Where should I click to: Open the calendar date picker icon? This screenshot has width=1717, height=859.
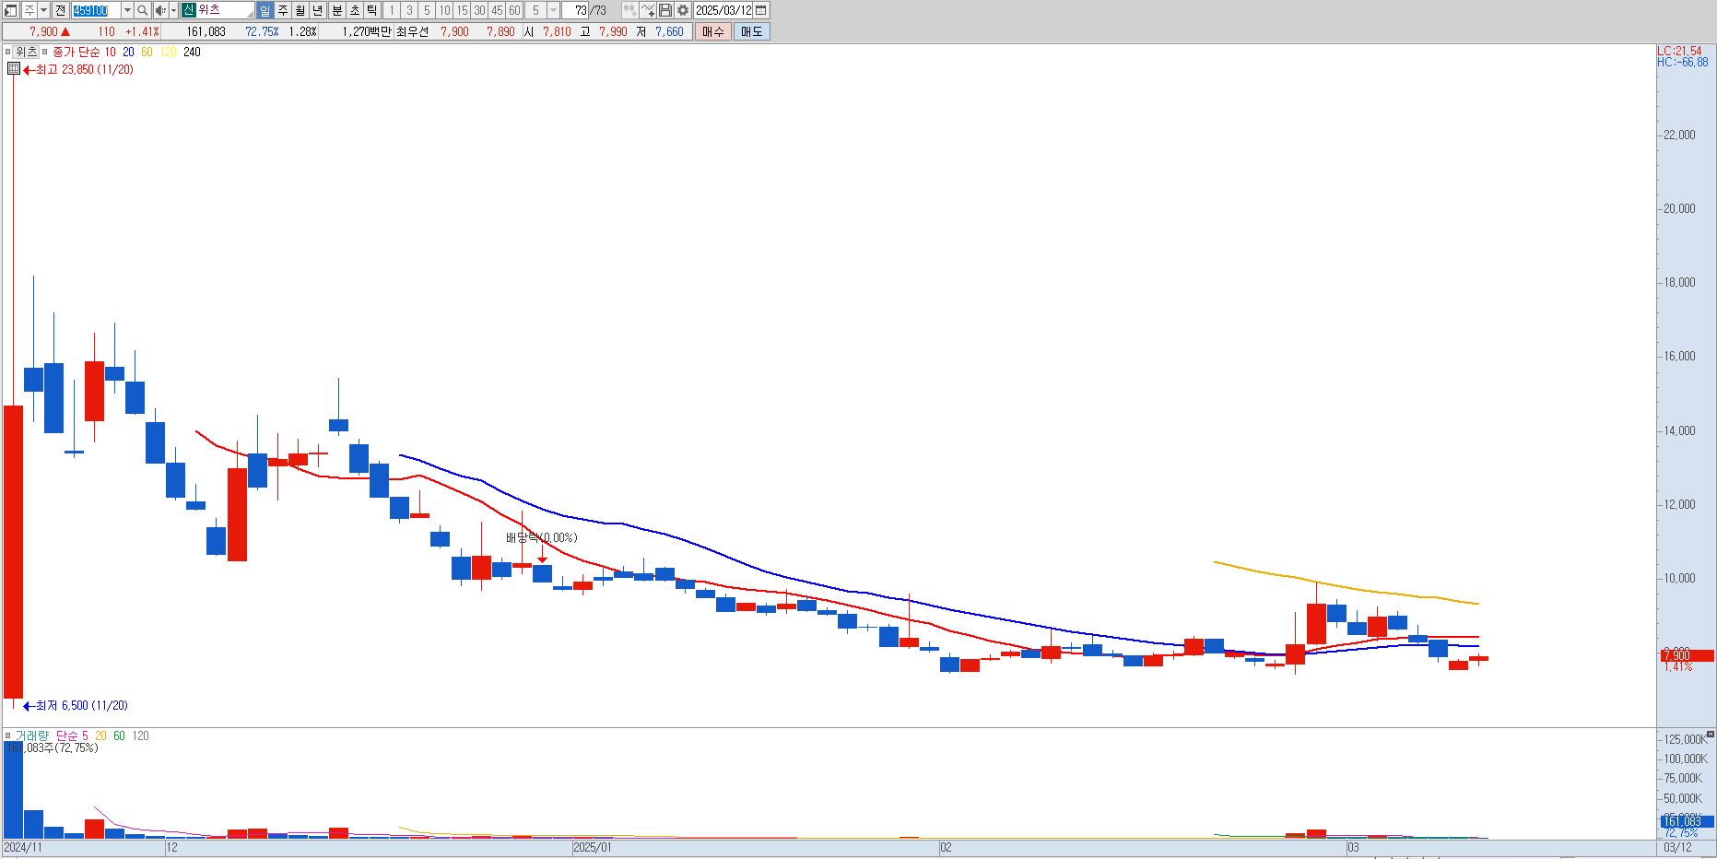pos(761,10)
